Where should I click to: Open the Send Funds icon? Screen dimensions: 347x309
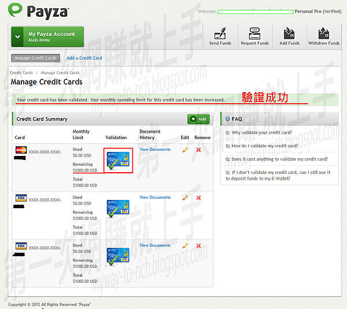[220, 37]
